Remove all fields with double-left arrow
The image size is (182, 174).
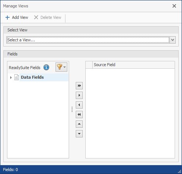[x=79, y=115]
